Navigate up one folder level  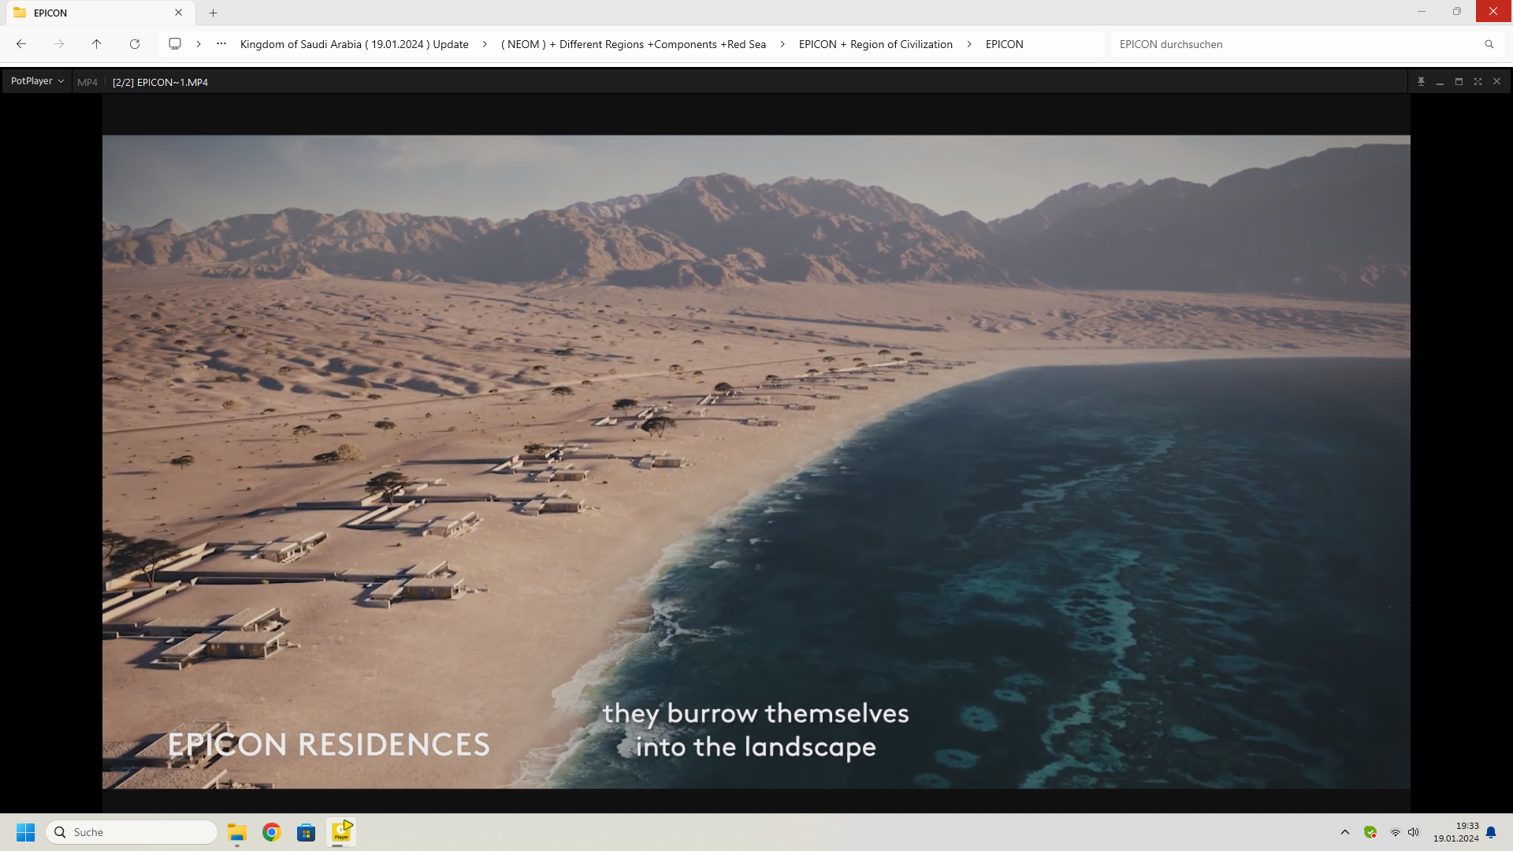97,44
